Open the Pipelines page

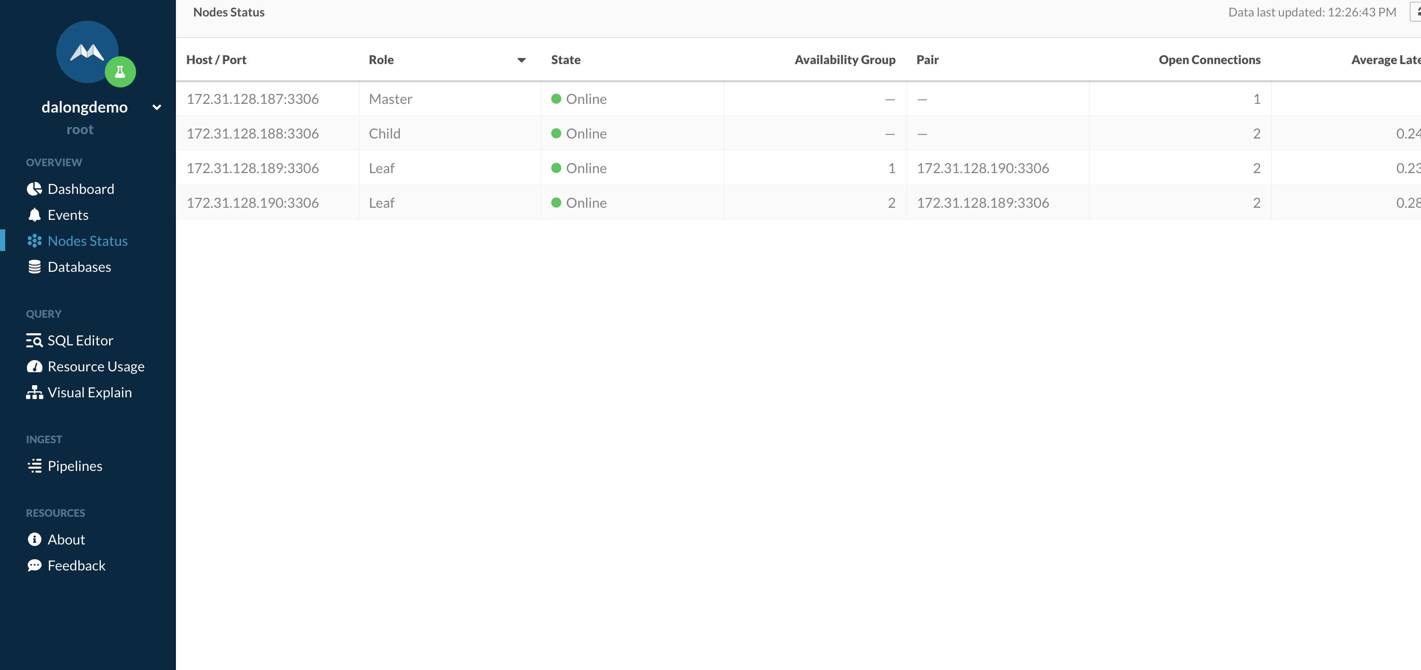coord(75,466)
